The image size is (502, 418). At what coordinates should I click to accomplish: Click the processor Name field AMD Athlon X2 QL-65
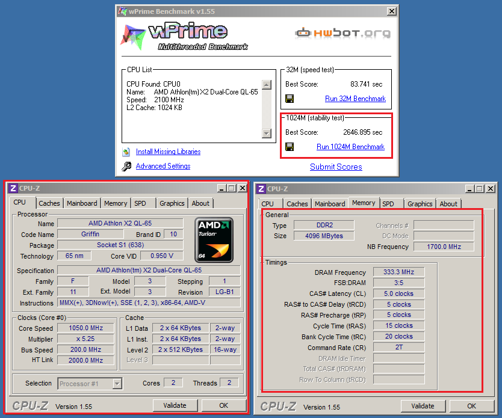[x=120, y=223]
